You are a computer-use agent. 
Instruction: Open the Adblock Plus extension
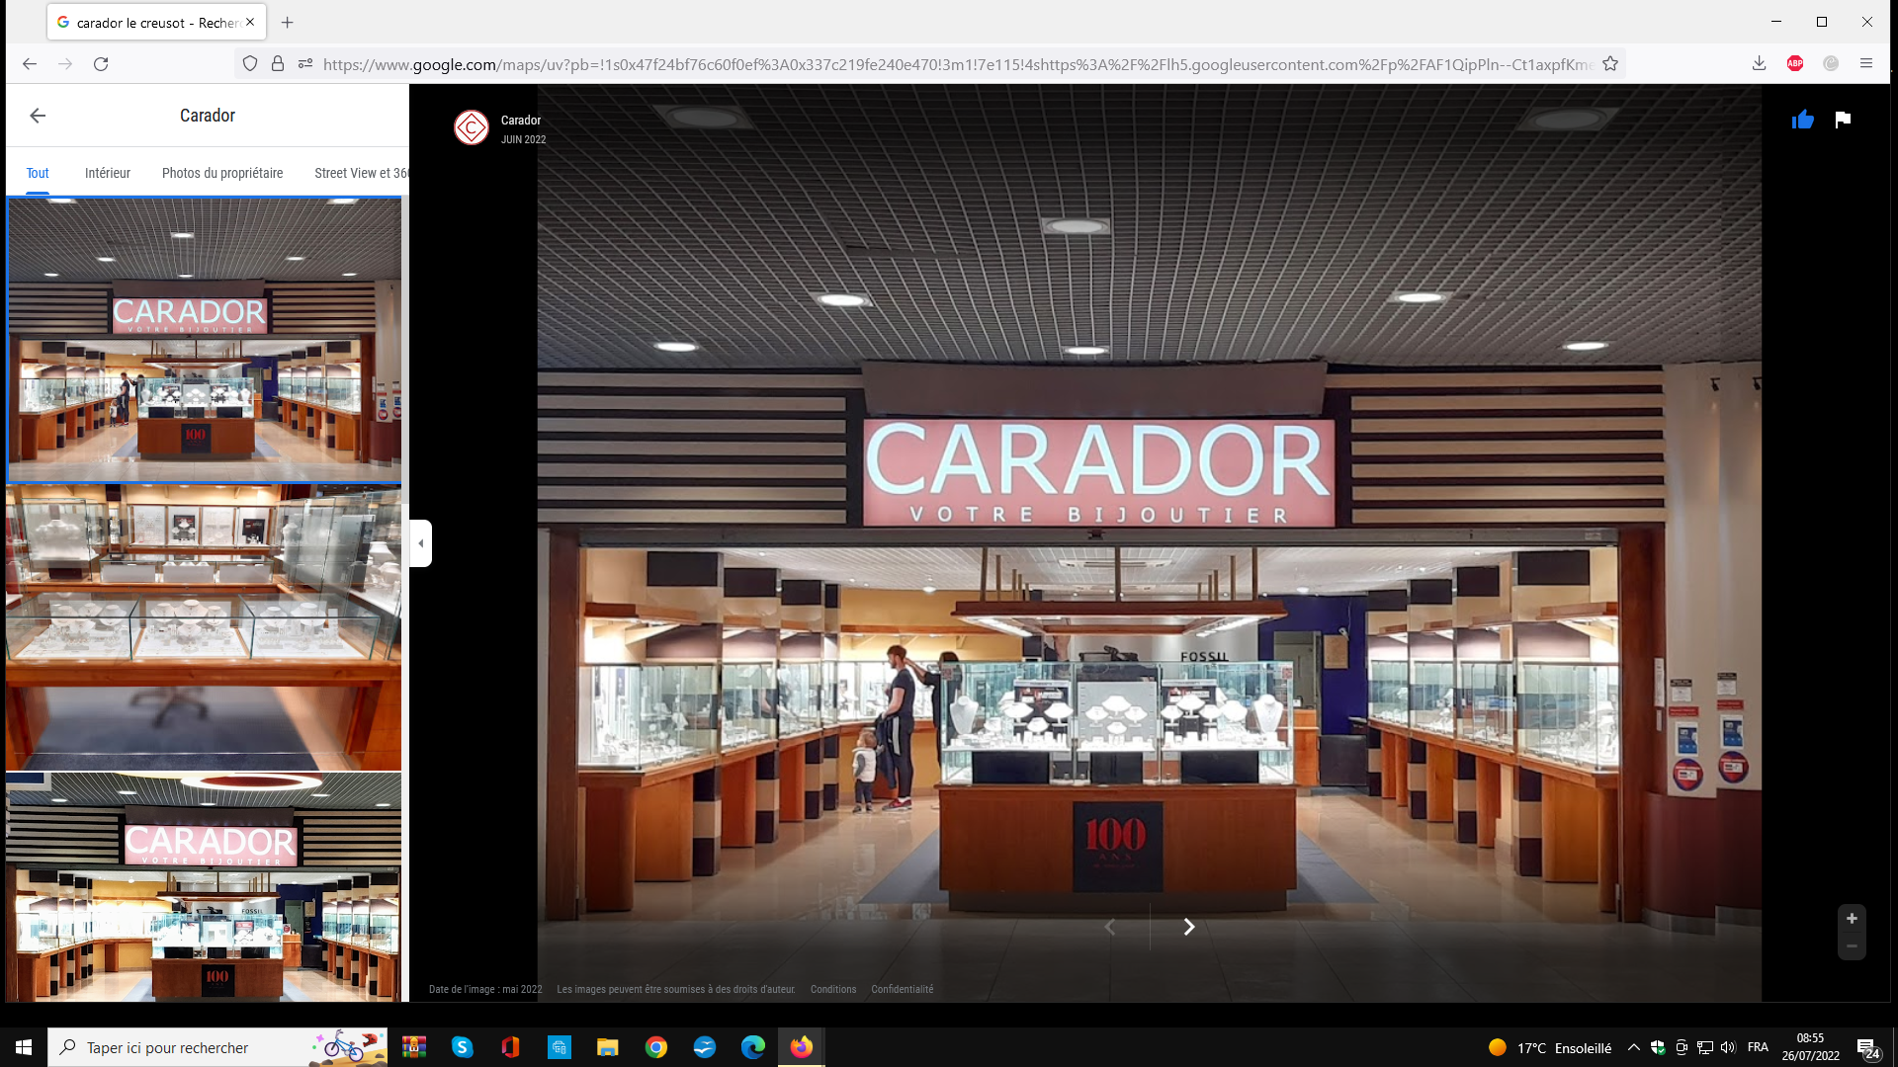pos(1795,64)
